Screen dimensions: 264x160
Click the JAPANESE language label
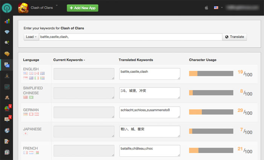point(32,129)
